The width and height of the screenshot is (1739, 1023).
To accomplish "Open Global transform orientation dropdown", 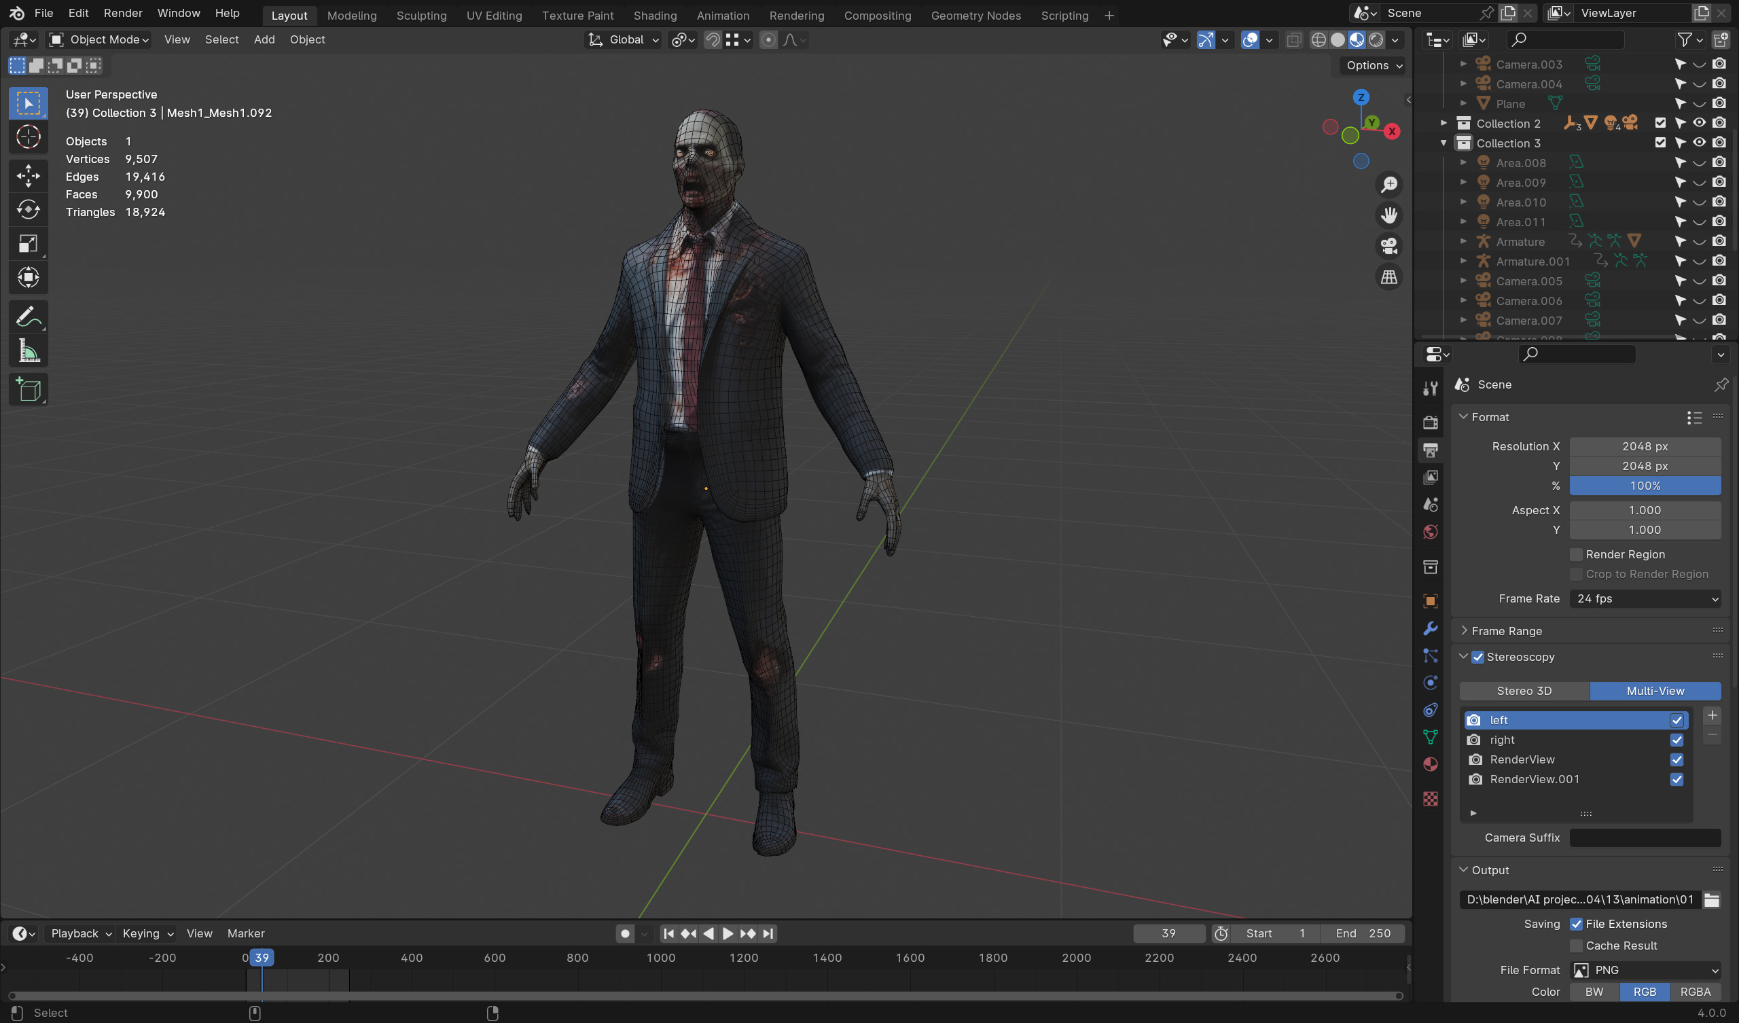I will point(624,40).
